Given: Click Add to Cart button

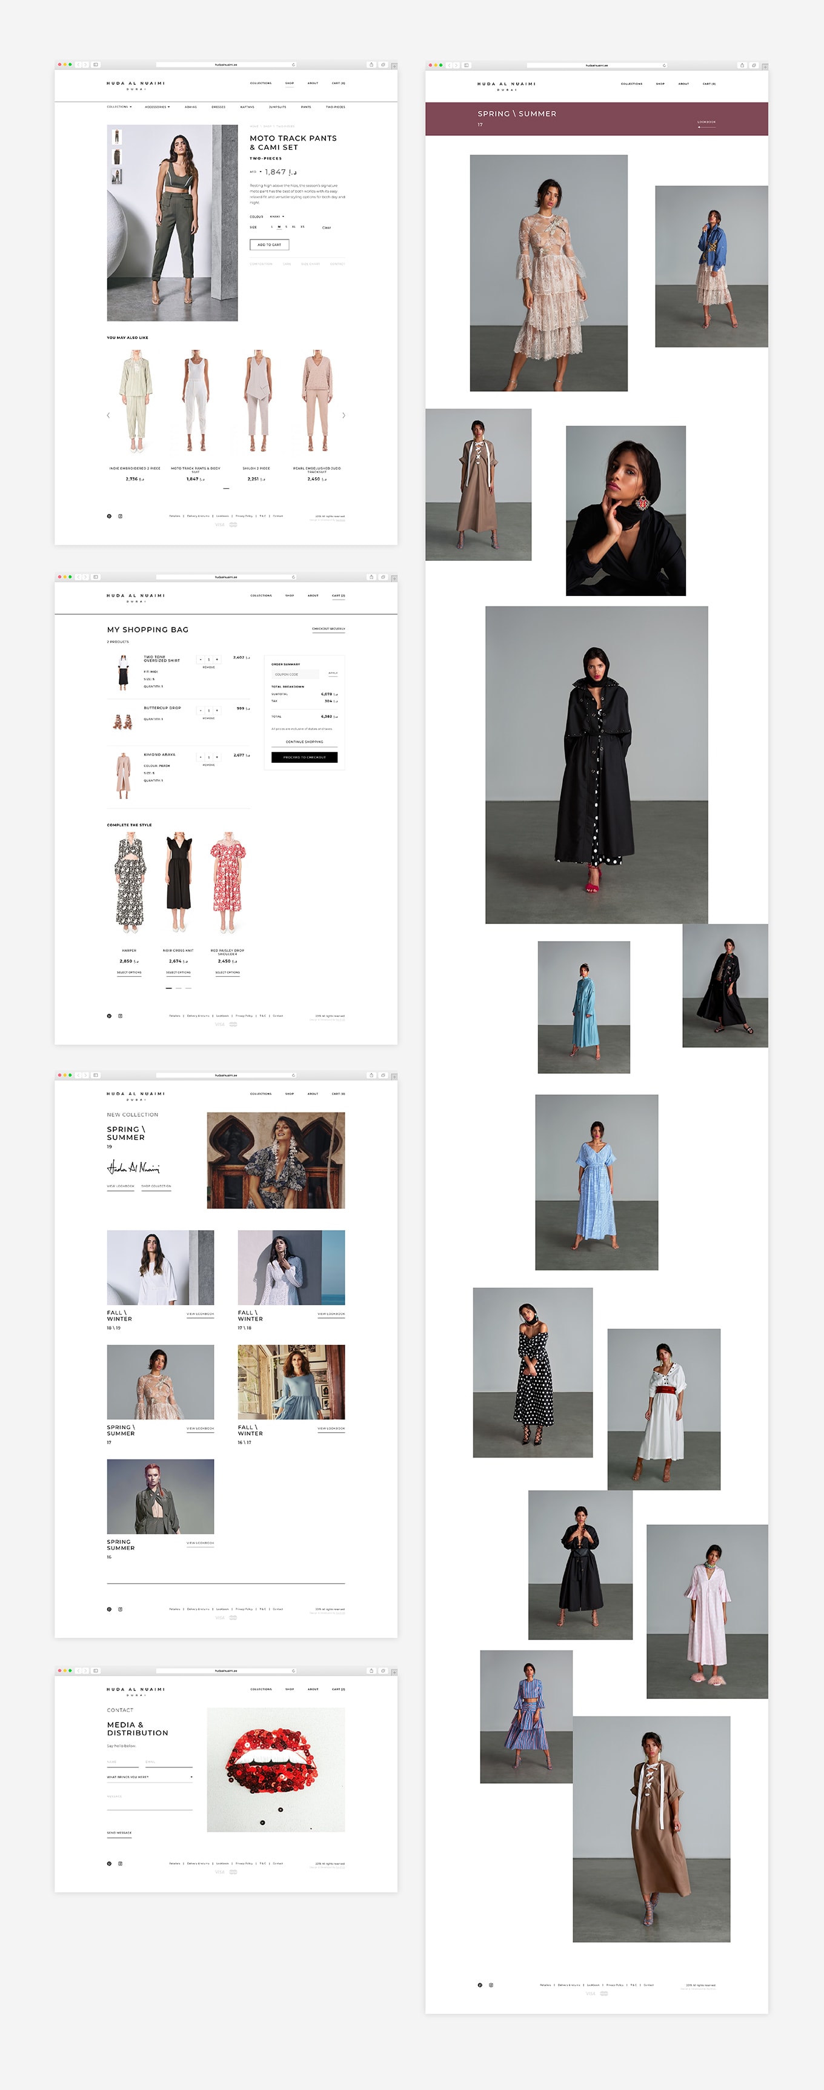Looking at the screenshot, I should [x=269, y=244].
